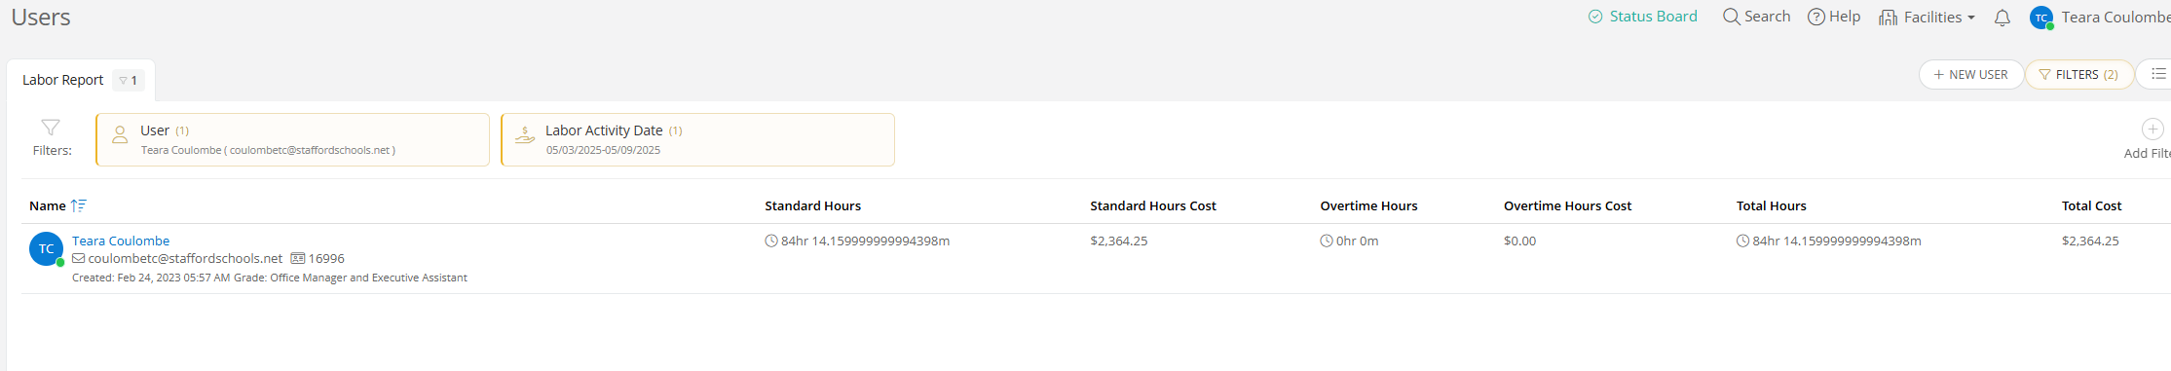Viewport: 2171px width, 371px height.
Task: Click the email envelope icon
Action: [79, 258]
